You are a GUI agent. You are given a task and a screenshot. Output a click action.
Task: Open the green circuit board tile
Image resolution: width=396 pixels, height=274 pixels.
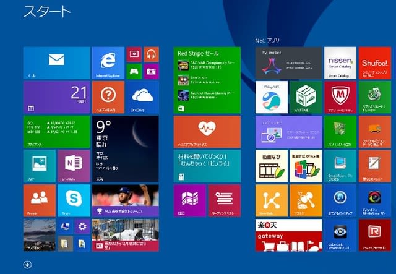pos(340,132)
